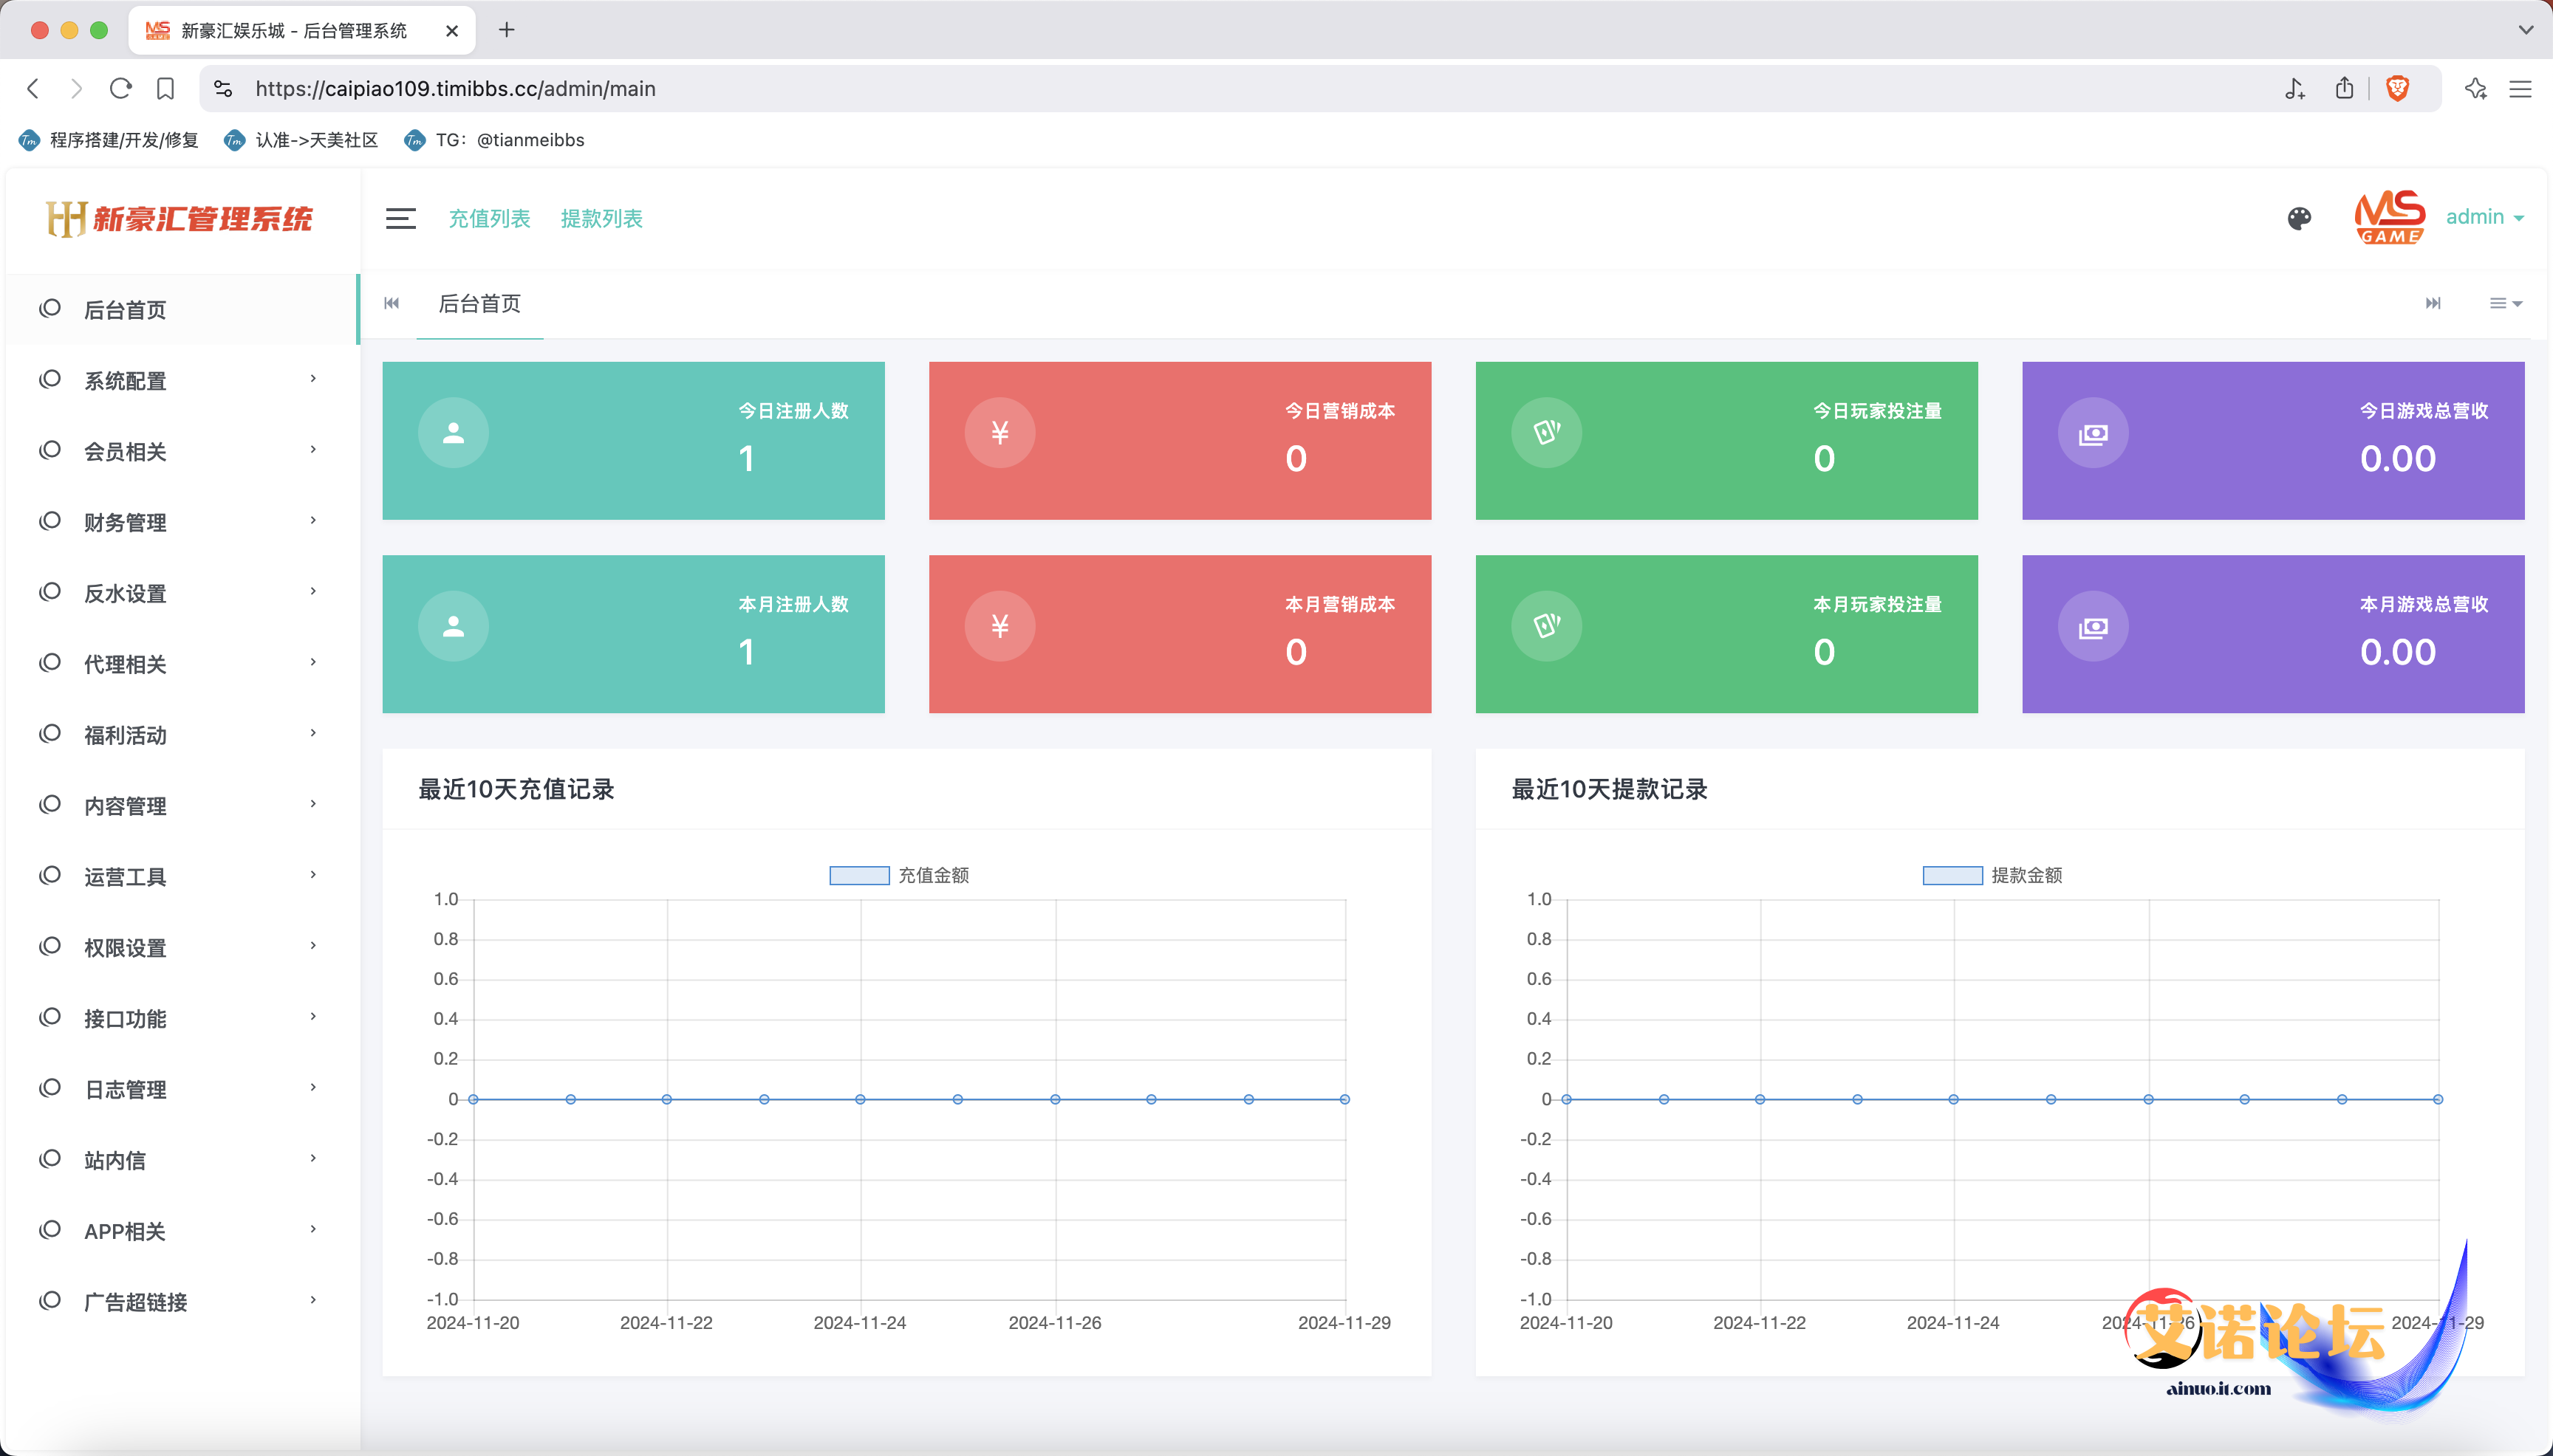
Task: Click data point at 2024-11-29 on recharge chart
Action: 1344,1099
